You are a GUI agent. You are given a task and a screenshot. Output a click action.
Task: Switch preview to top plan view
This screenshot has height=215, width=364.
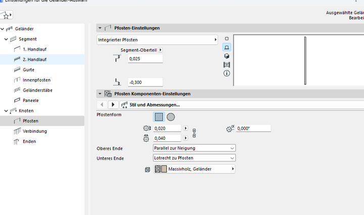(227, 39)
